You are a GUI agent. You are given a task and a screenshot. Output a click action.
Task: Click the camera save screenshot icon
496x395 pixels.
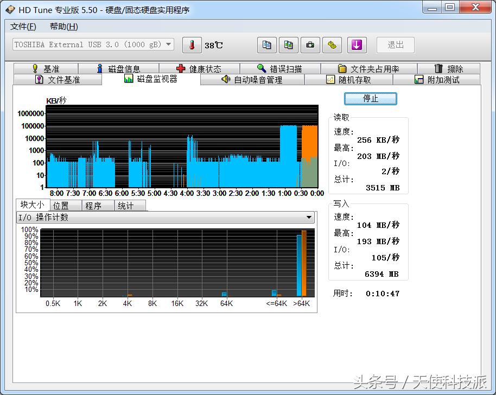tap(310, 45)
